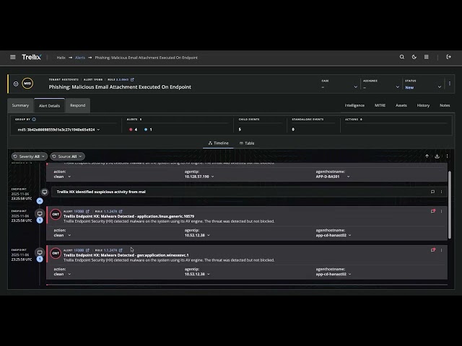The width and height of the screenshot is (462, 346).
Task: Switch to Table view
Action: click(247, 143)
